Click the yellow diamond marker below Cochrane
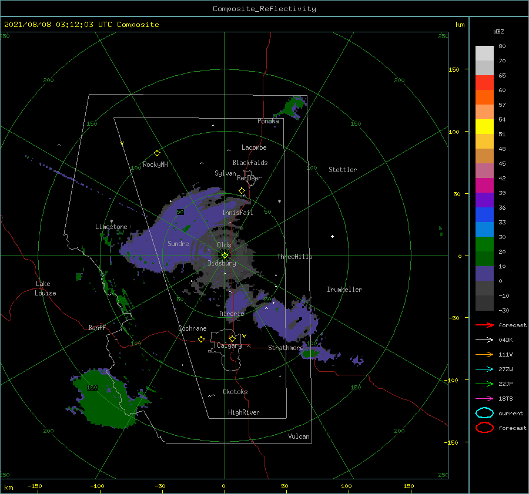Screen dimensions: 529x494 click(202, 339)
